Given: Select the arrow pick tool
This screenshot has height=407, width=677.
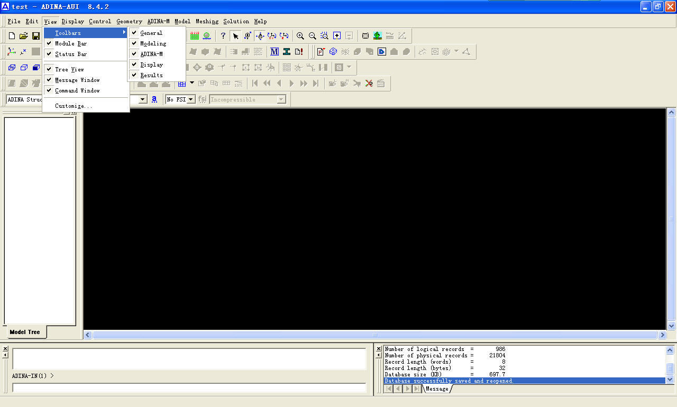Looking at the screenshot, I should (x=235, y=36).
